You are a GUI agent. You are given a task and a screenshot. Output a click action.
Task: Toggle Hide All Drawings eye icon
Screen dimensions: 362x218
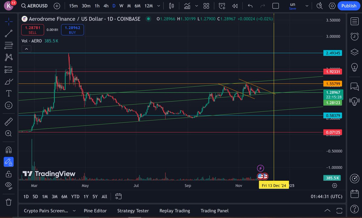tap(8, 185)
